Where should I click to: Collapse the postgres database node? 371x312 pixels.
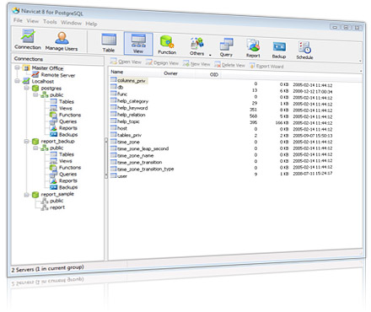click(x=26, y=89)
